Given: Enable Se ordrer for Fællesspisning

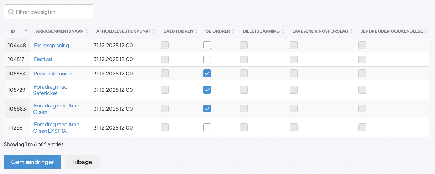Looking at the screenshot, I should point(207,45).
